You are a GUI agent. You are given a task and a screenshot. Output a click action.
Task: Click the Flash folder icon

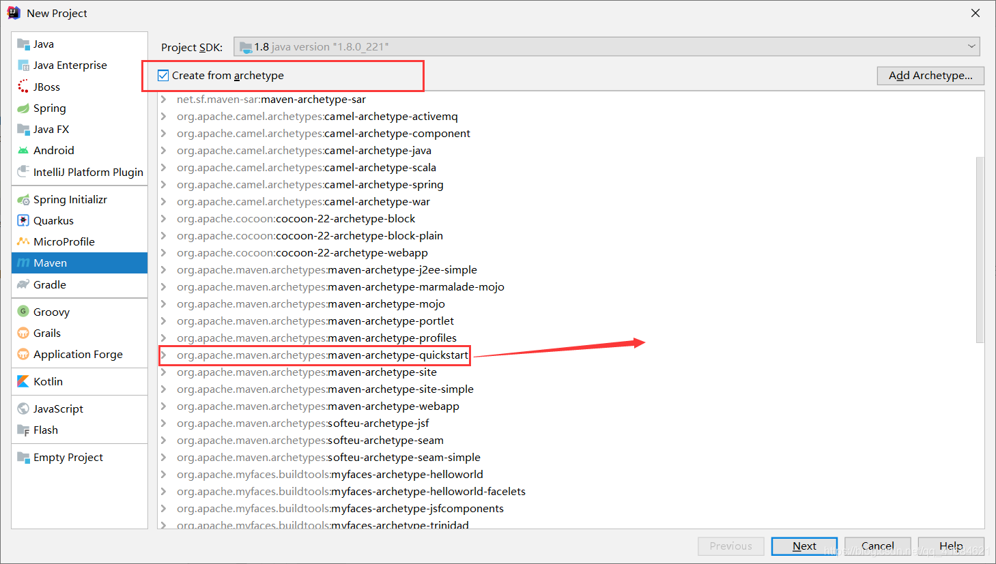[x=23, y=430]
